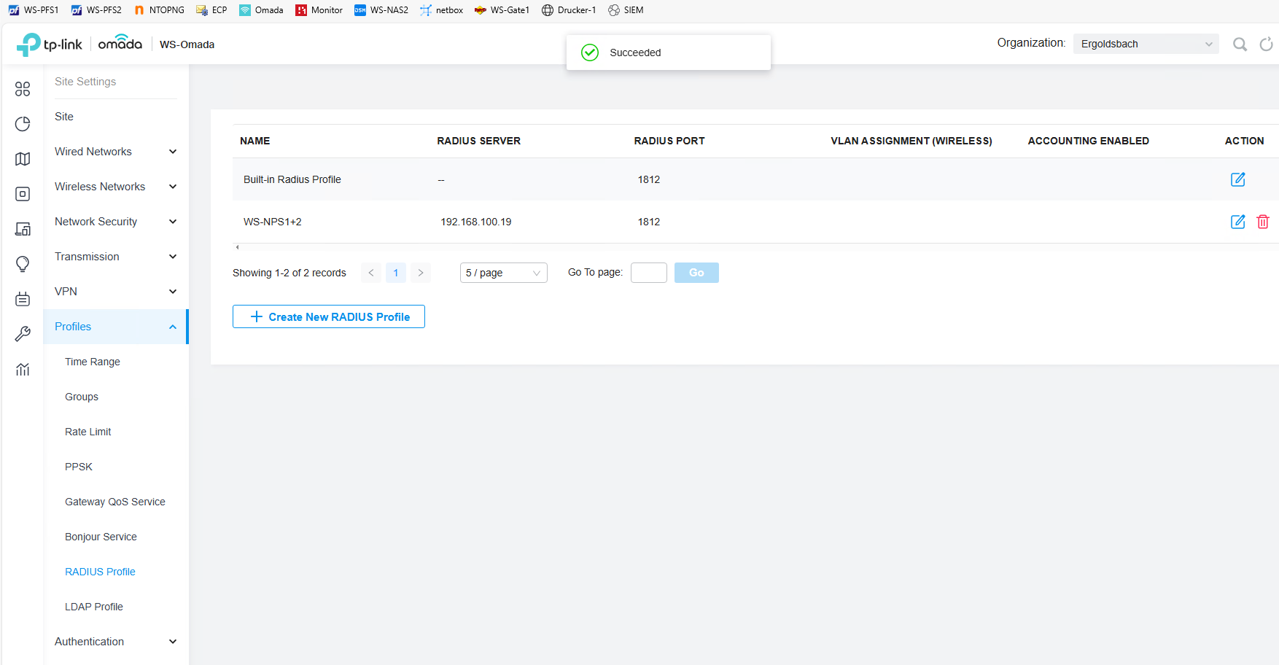Open the Devices icon in sidebar
The image size is (1279, 665).
click(x=23, y=194)
